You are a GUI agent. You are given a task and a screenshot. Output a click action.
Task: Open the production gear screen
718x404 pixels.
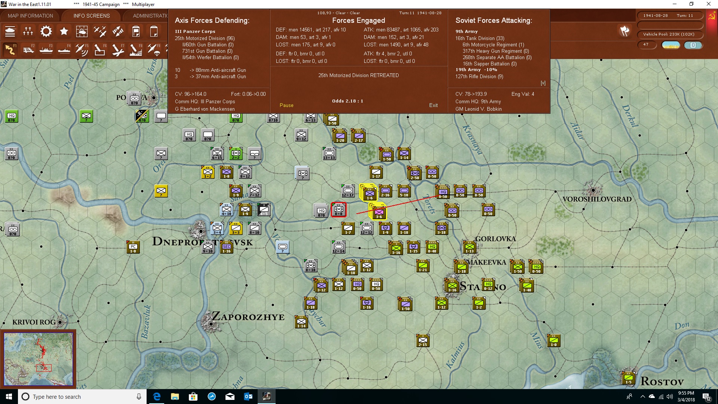coord(46,31)
